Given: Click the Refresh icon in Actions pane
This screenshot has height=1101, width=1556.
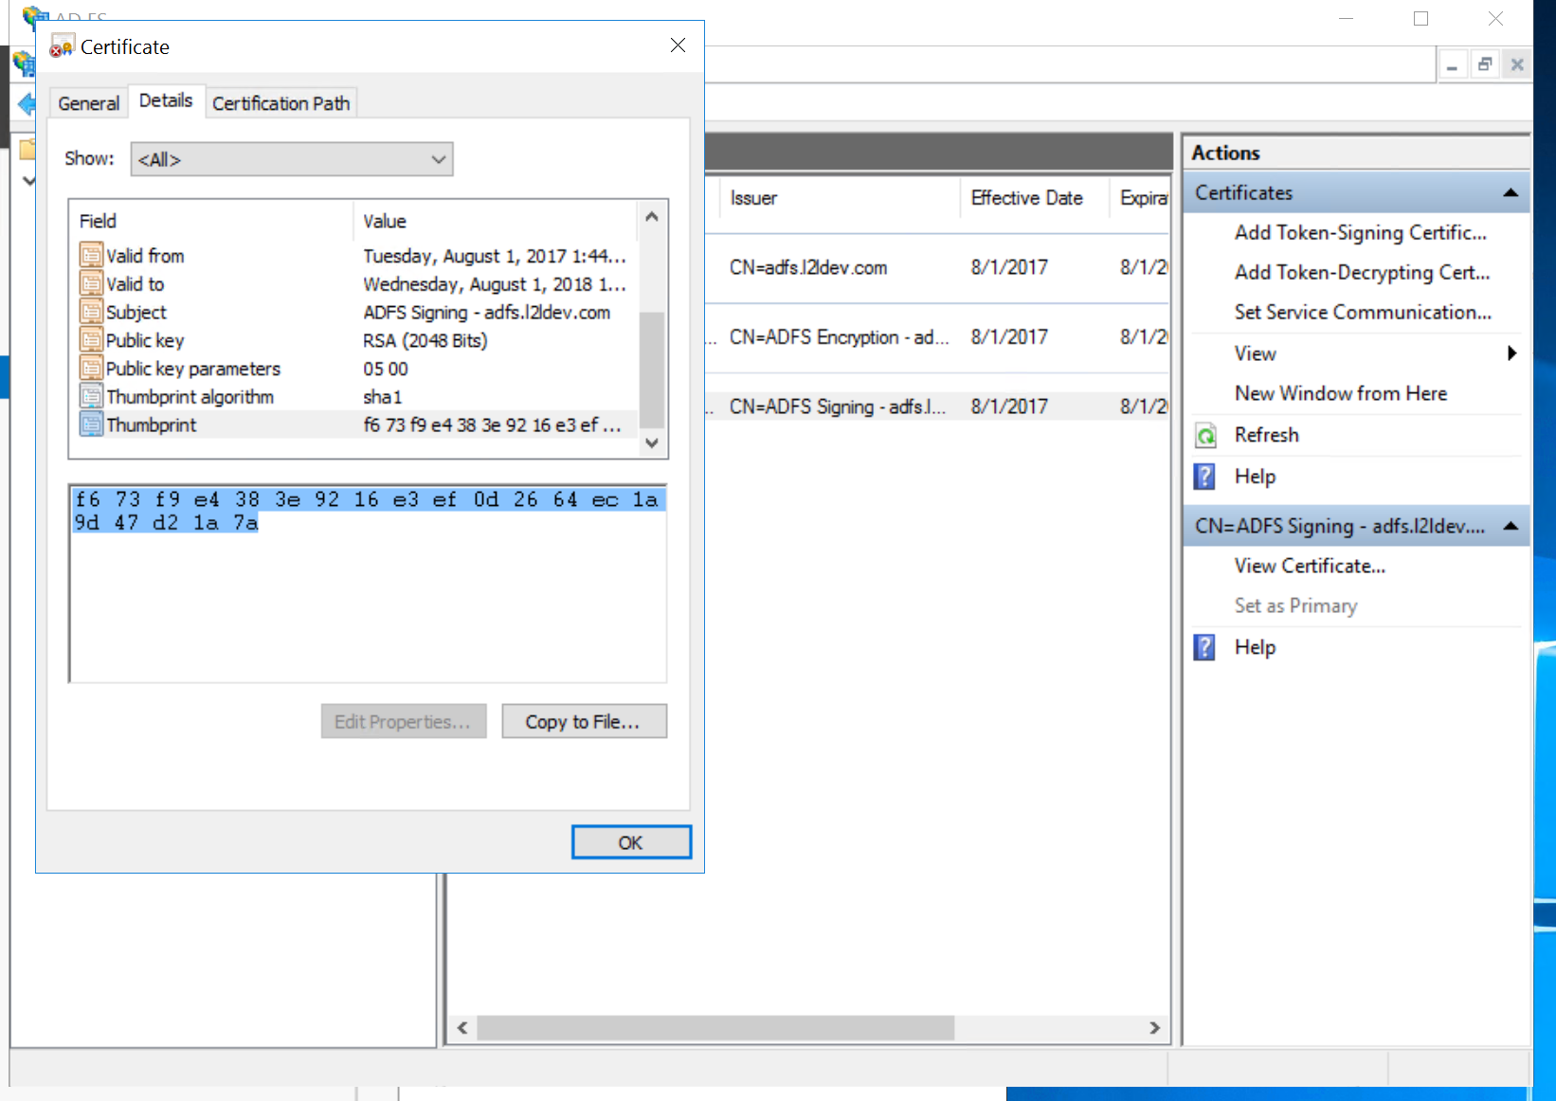Looking at the screenshot, I should coord(1205,435).
